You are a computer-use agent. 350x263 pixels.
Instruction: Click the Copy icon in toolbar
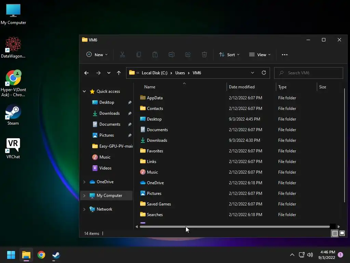139,54
